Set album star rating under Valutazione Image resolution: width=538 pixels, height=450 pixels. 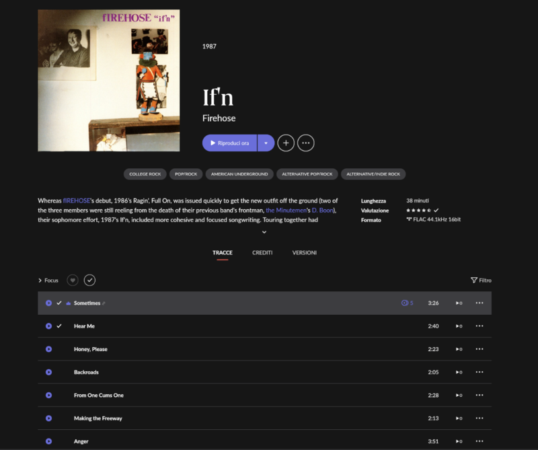pos(418,211)
